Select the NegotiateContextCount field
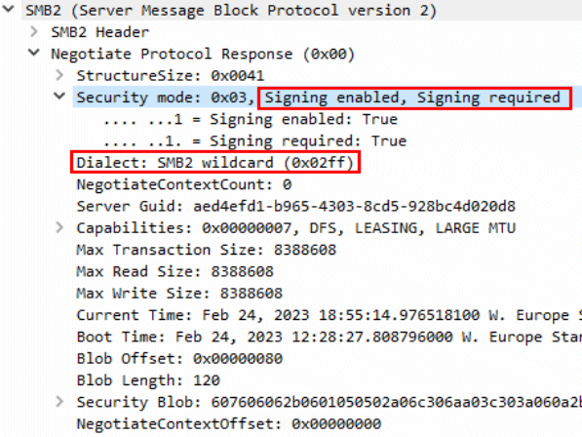The image size is (582, 437). (184, 184)
